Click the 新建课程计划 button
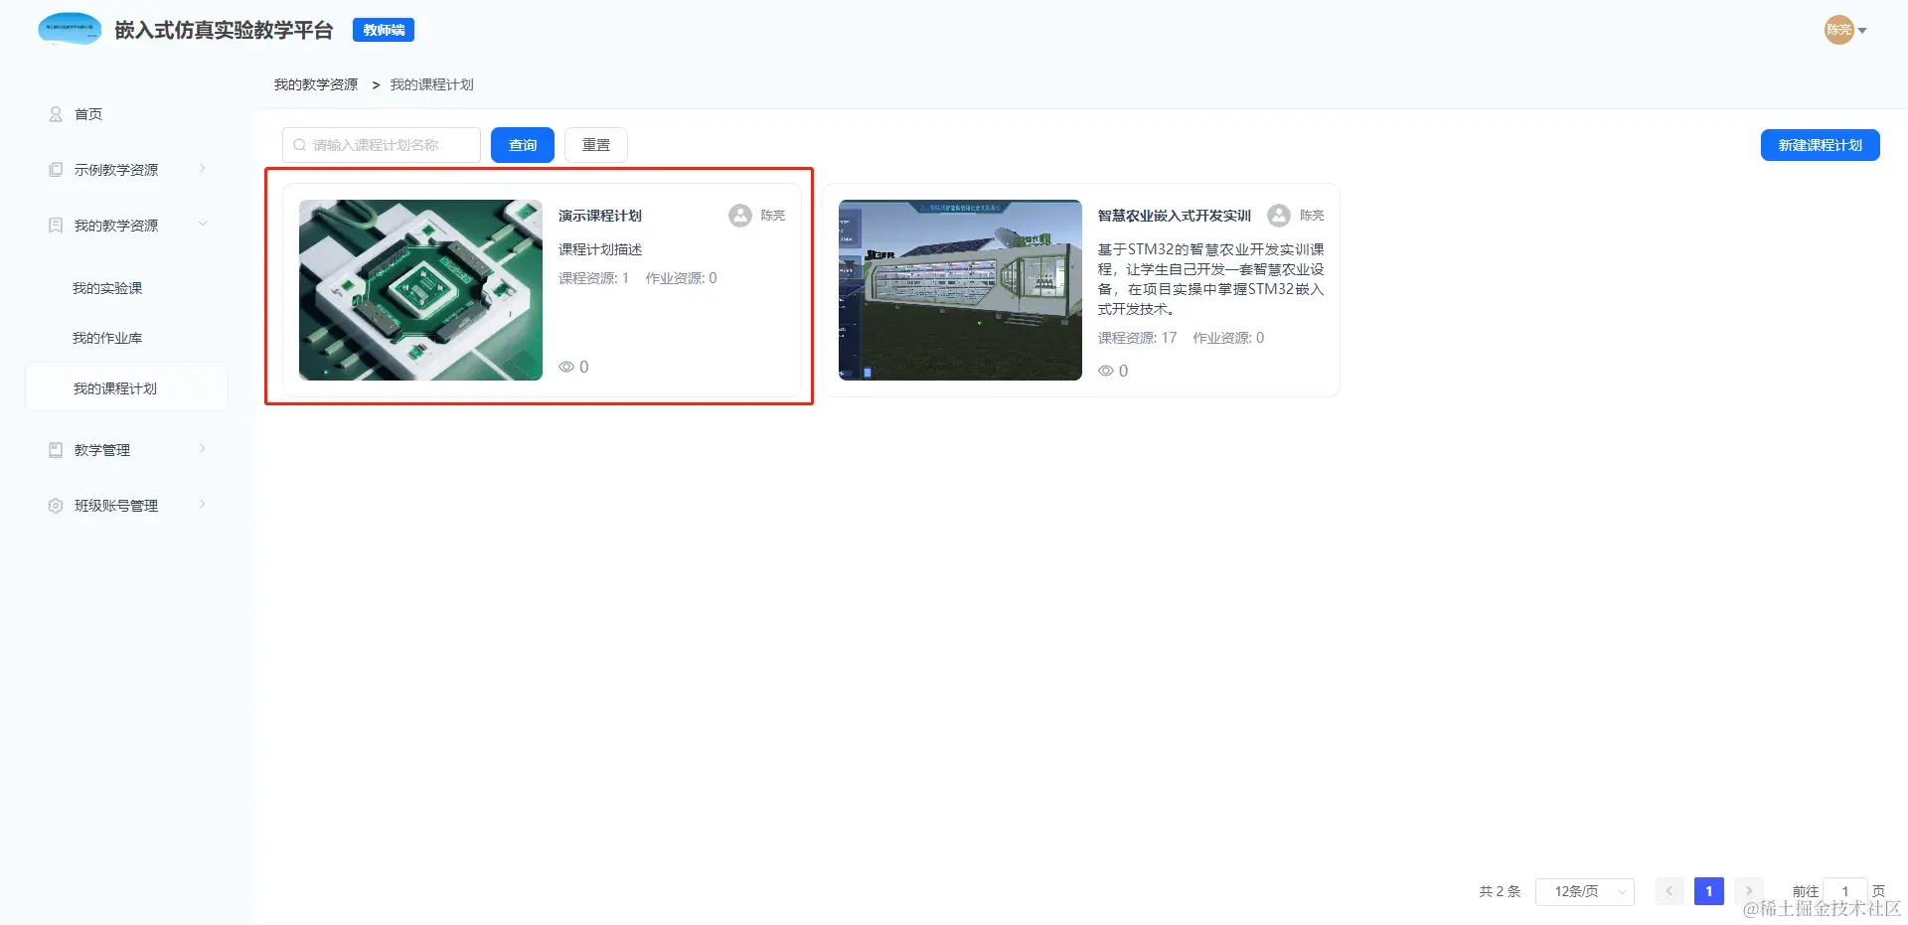This screenshot has height=925, width=1908. 1821,145
